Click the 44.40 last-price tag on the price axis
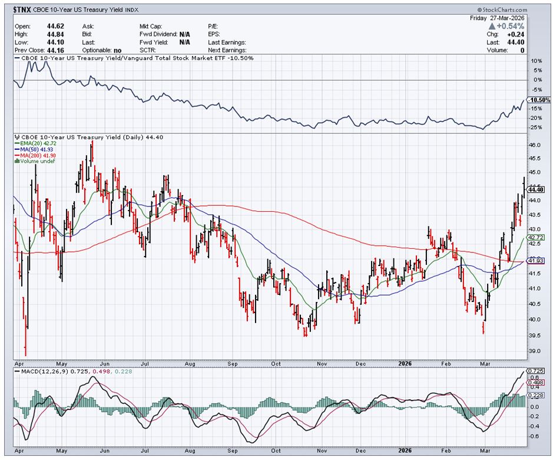 pos(536,189)
